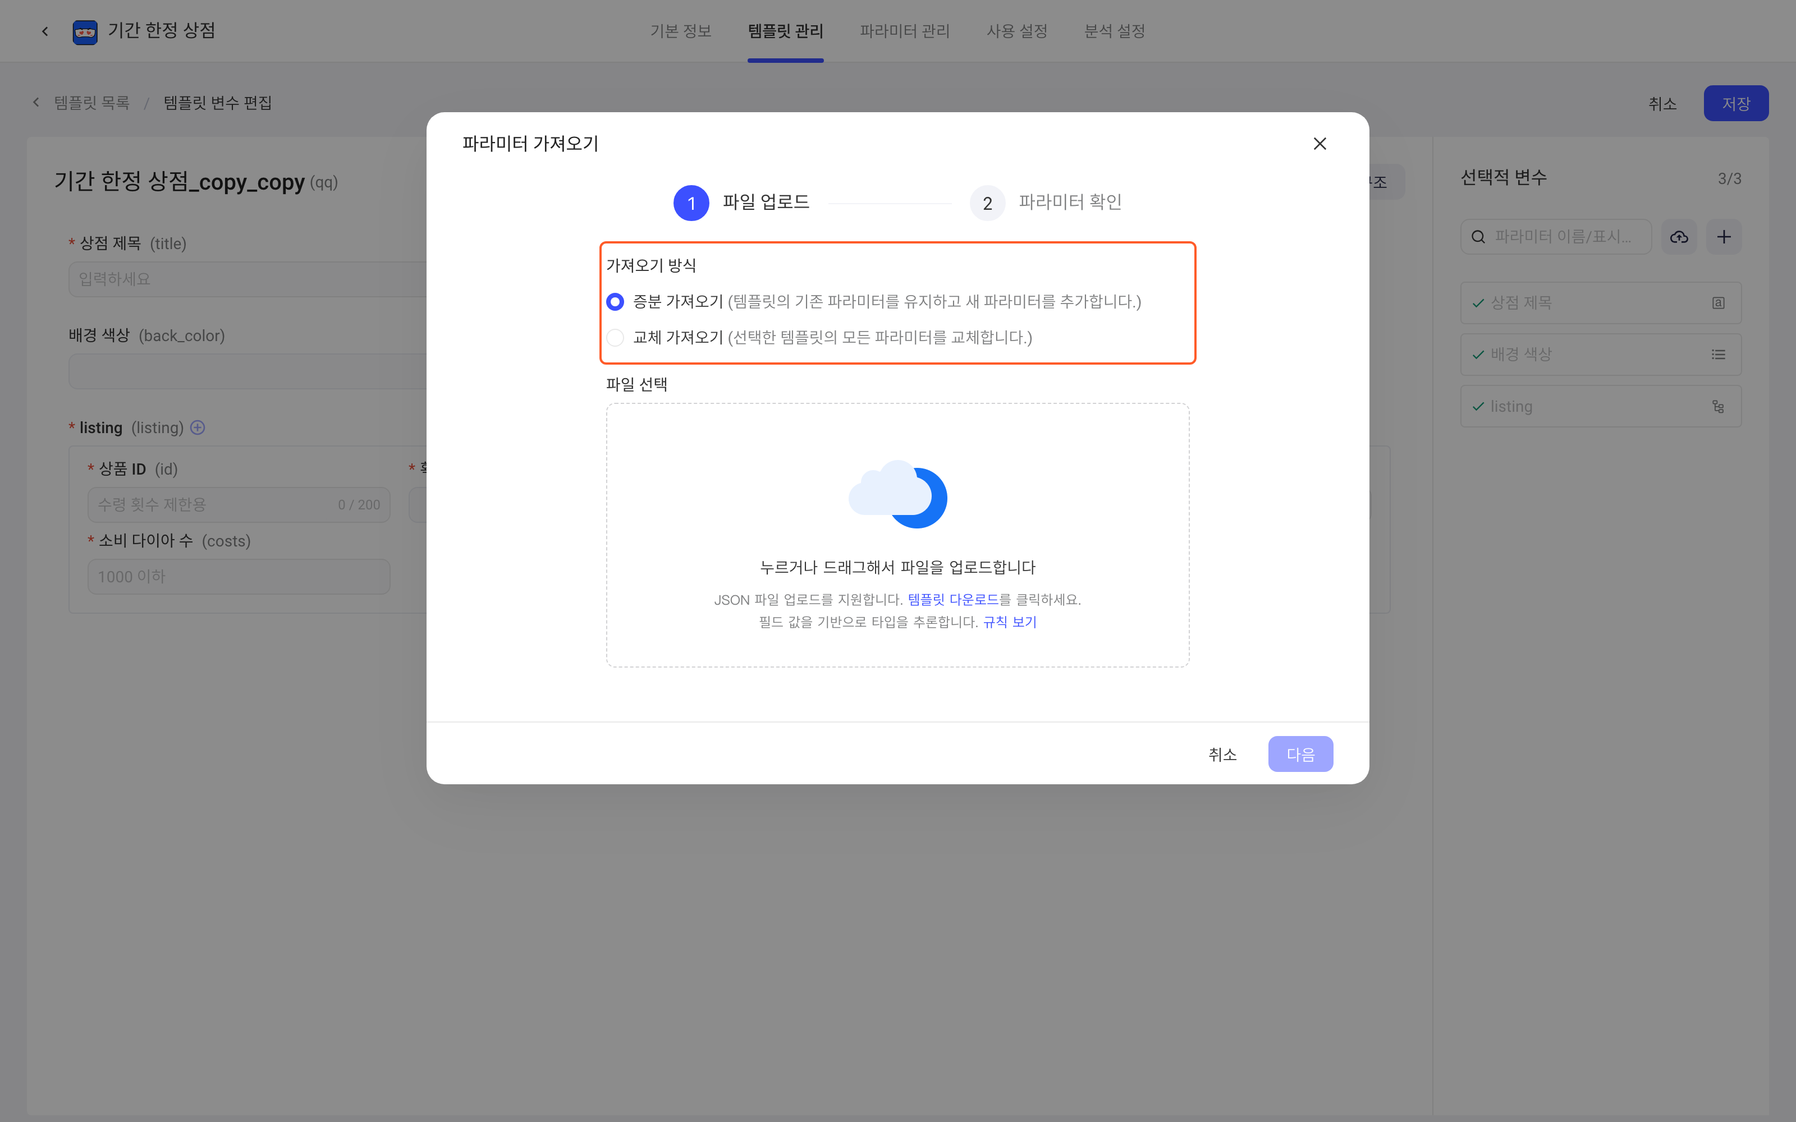Open the 템플릿 다운로드 link
1796x1122 pixels.
tap(953, 600)
